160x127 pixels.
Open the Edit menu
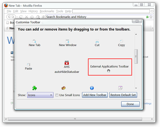click(15, 11)
